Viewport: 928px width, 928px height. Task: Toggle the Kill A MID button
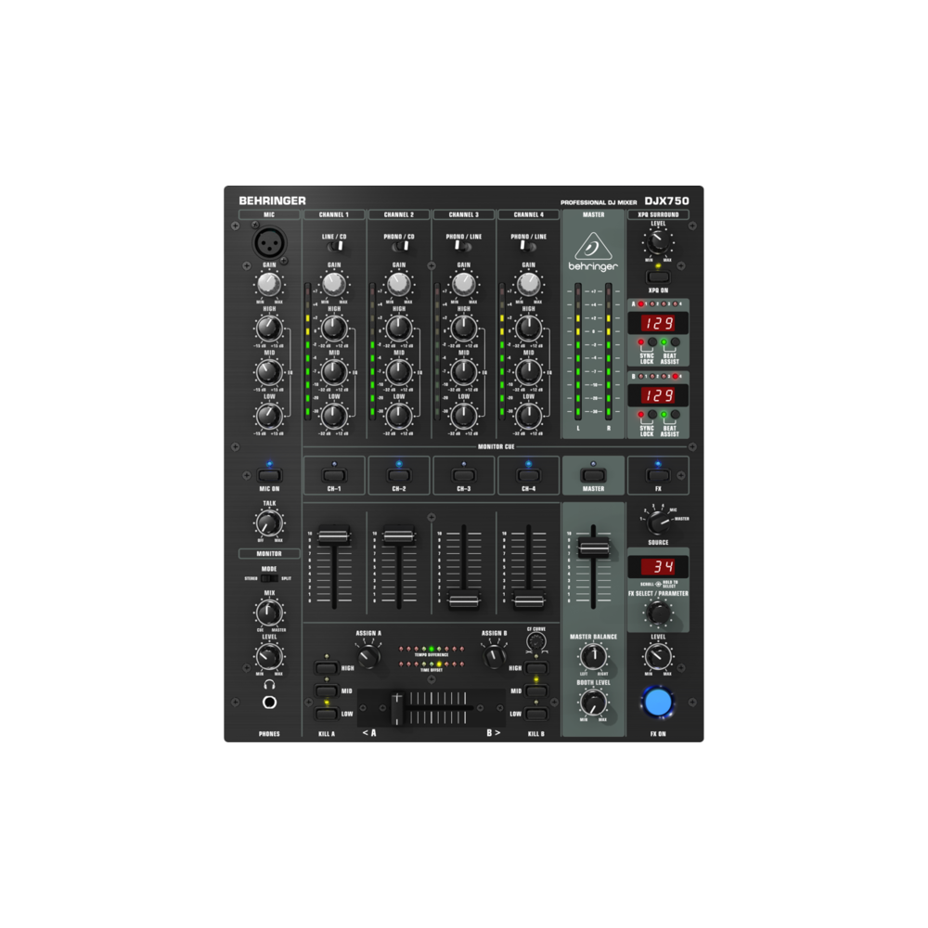326,690
